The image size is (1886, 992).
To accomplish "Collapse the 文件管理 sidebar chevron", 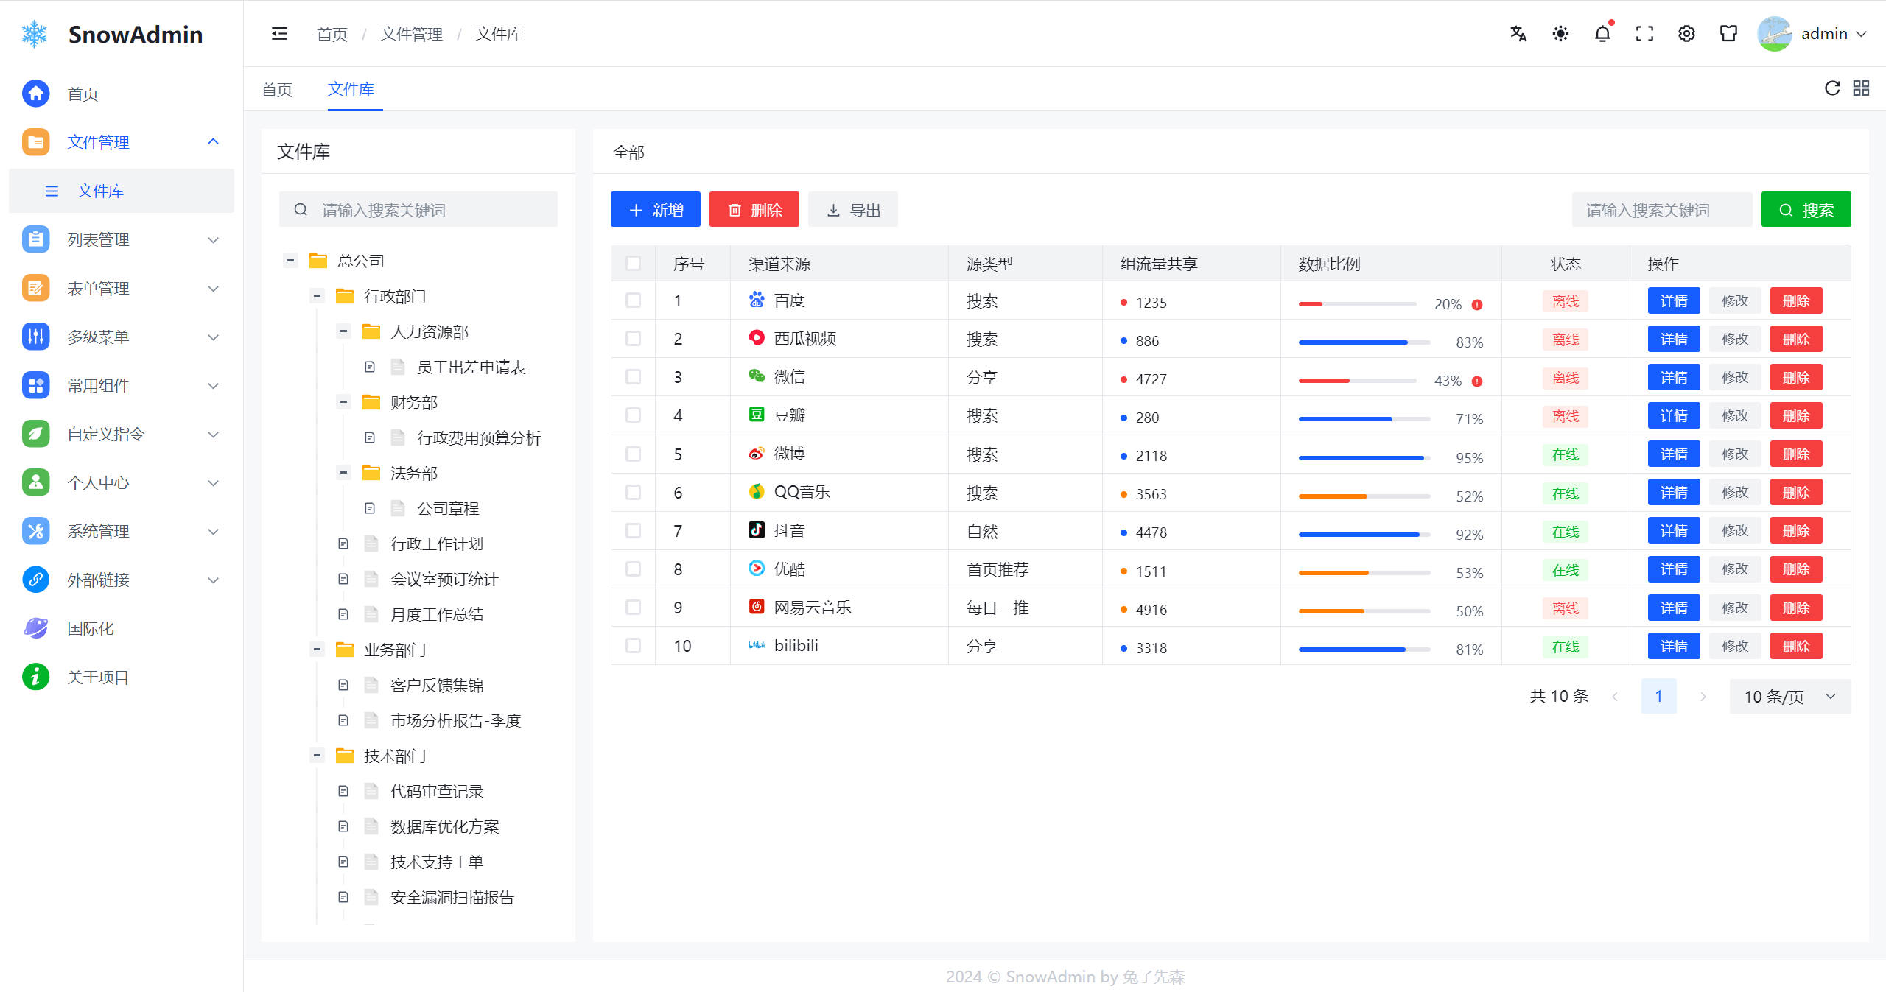I will [x=214, y=141].
